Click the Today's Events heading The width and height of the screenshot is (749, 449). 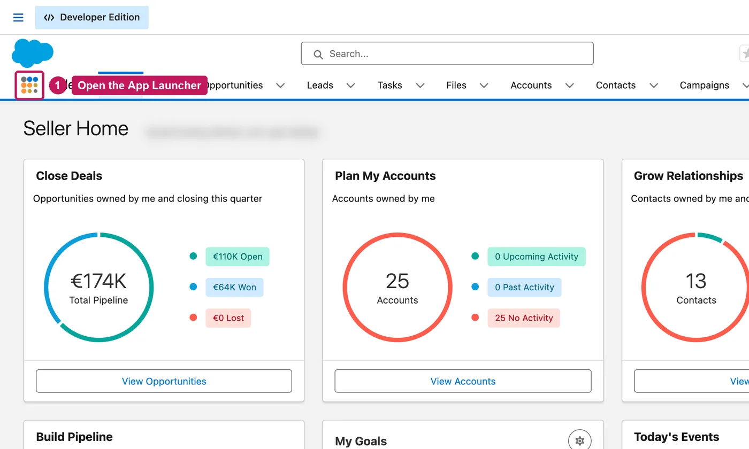pyautogui.click(x=676, y=437)
